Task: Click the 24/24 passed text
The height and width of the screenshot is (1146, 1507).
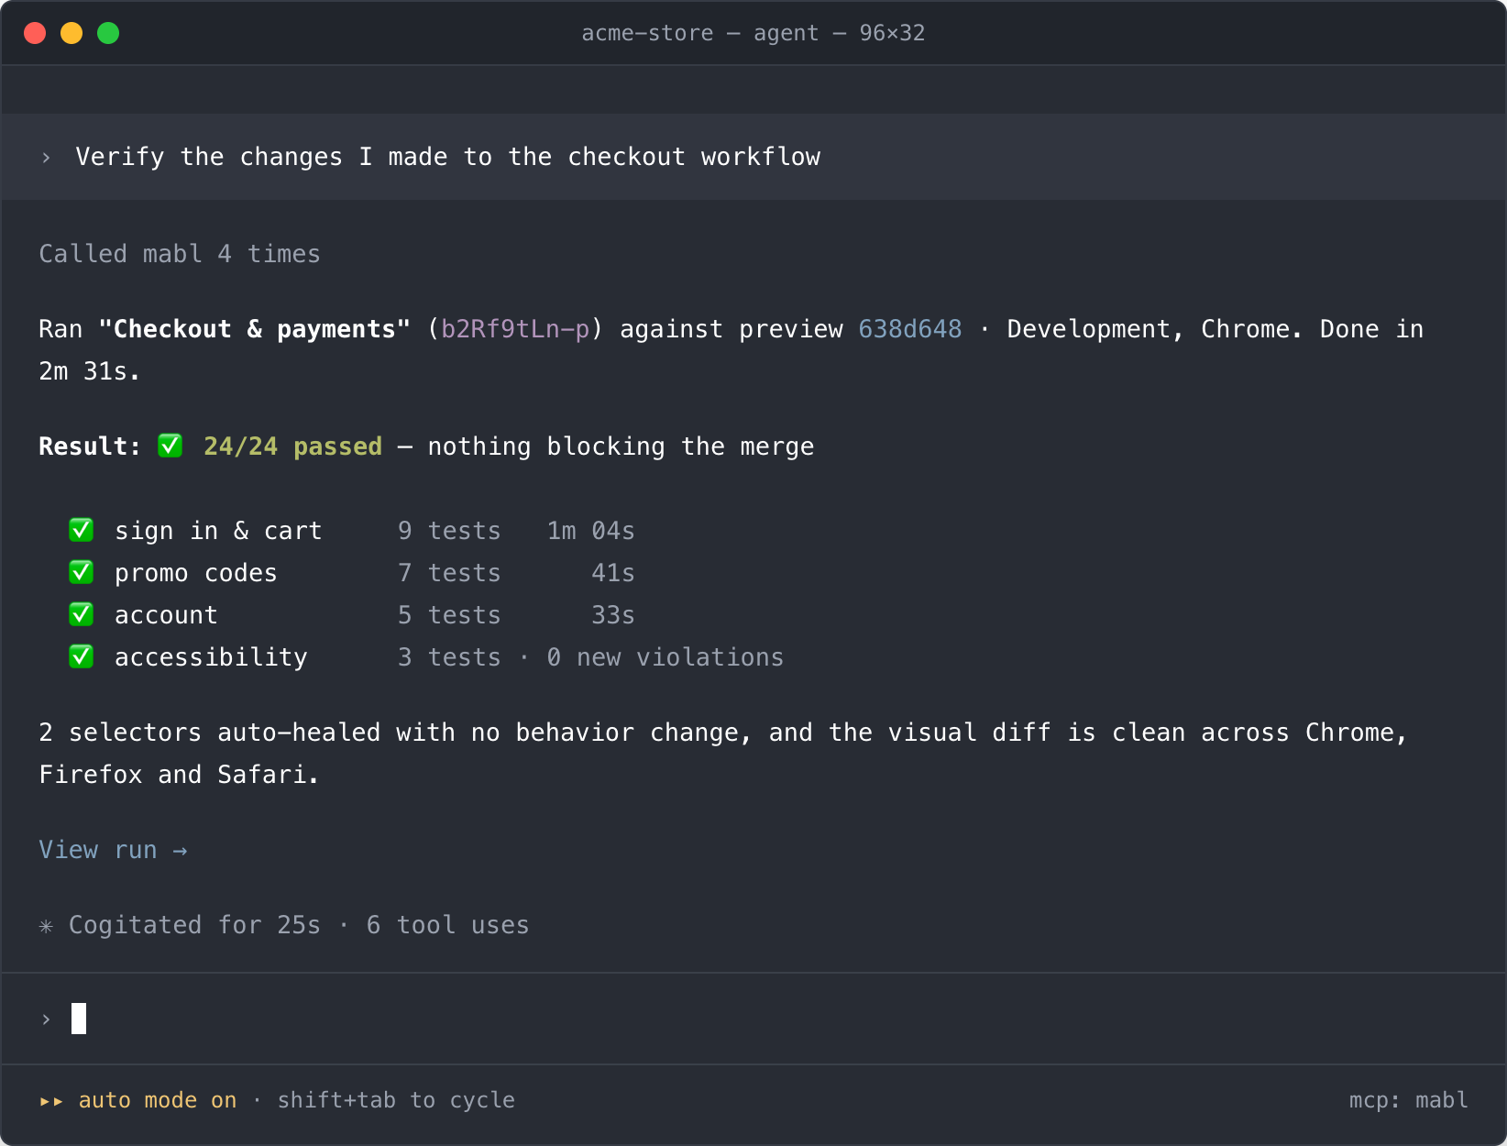Action: point(292,446)
